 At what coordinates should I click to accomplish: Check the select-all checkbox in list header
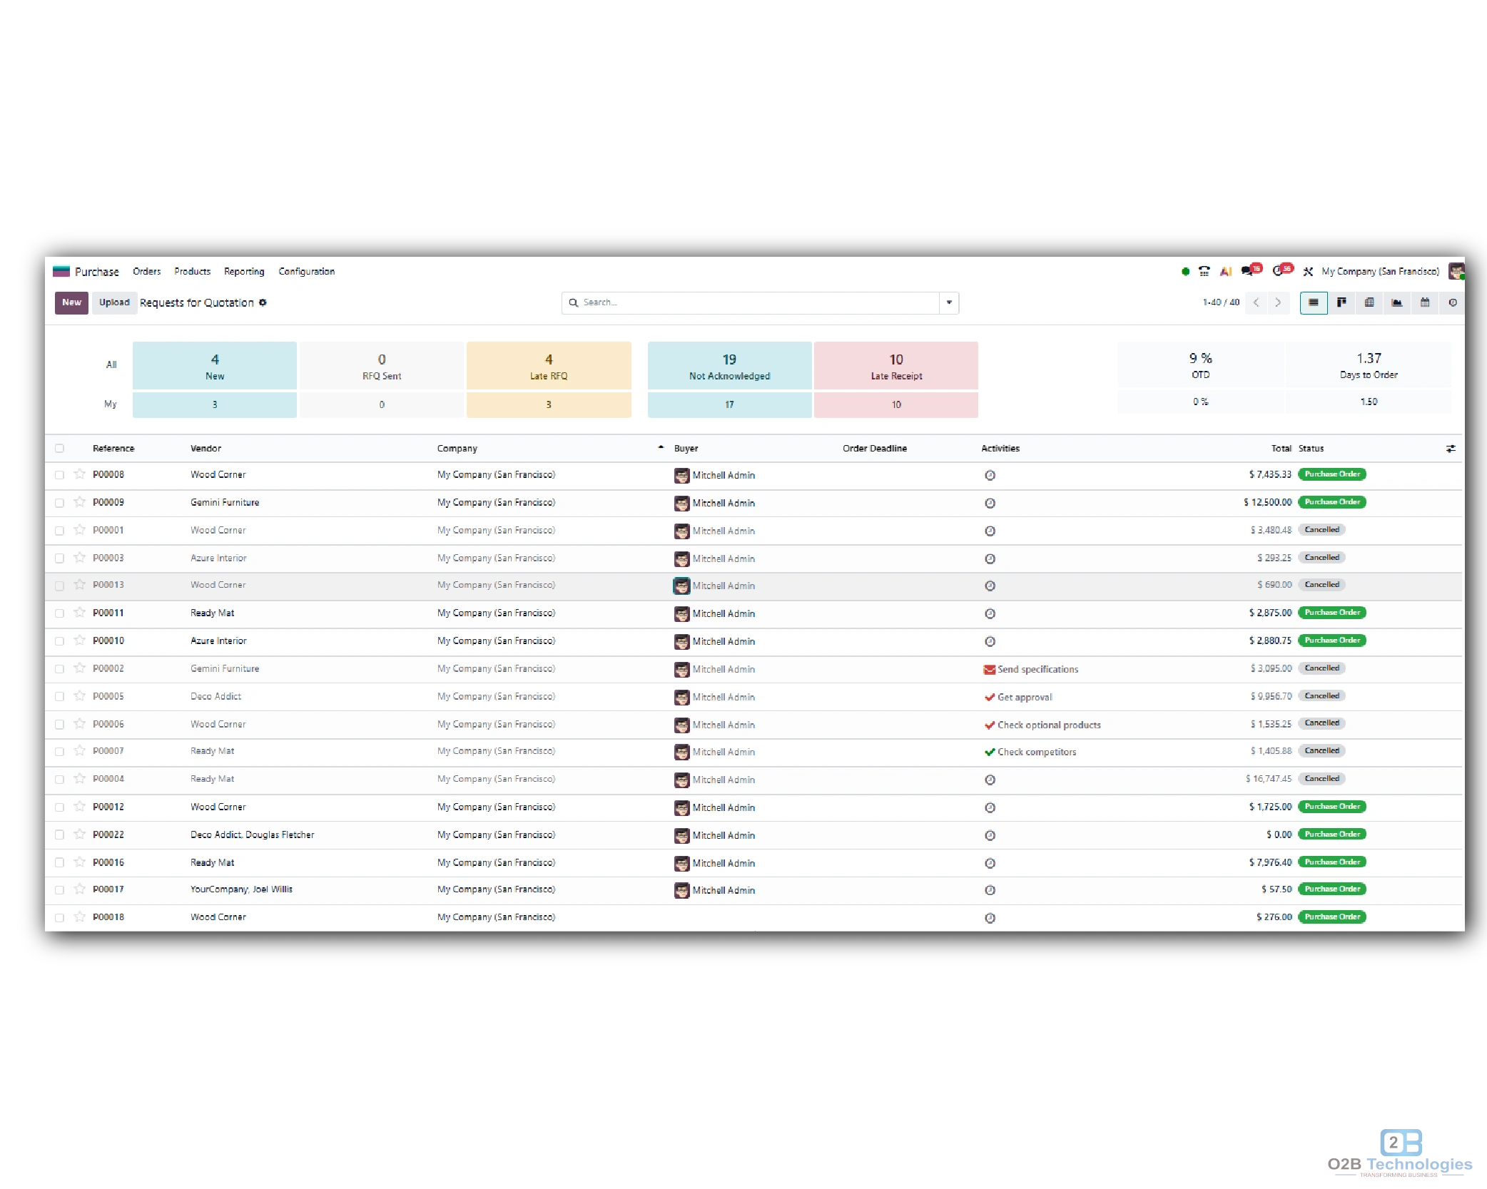click(x=60, y=448)
